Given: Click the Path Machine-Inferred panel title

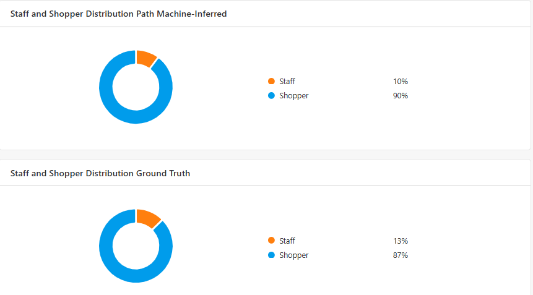Looking at the screenshot, I should point(118,14).
